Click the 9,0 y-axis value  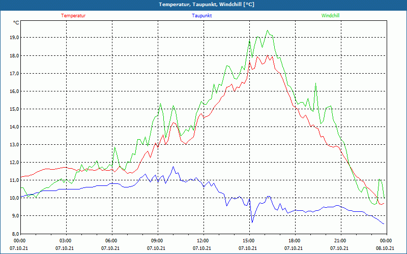tap(16, 215)
